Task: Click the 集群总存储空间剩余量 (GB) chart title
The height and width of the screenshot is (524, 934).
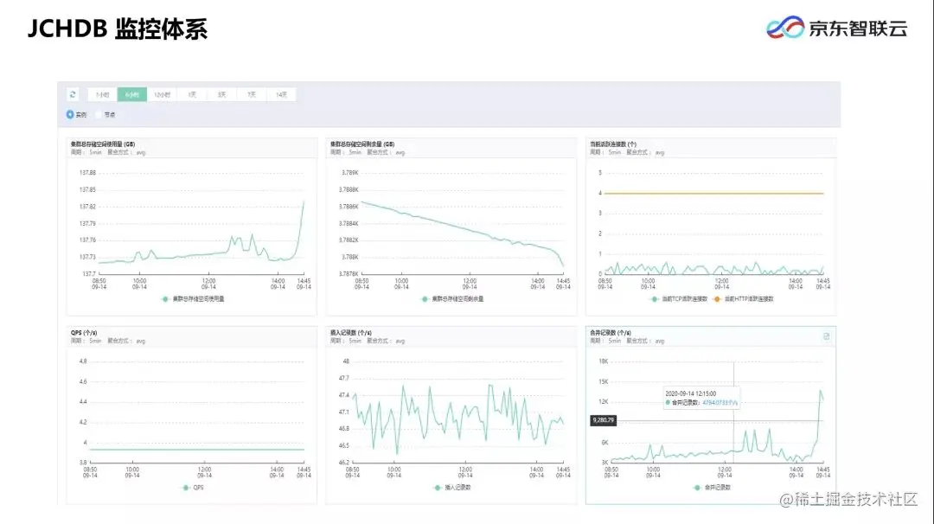Action: [x=362, y=144]
